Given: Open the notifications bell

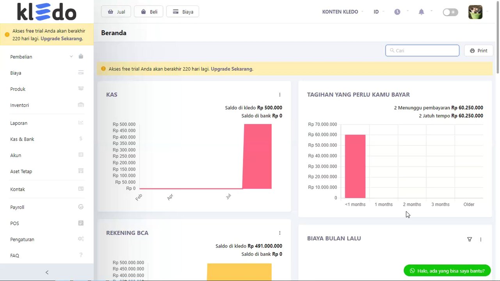Looking at the screenshot, I should (421, 12).
